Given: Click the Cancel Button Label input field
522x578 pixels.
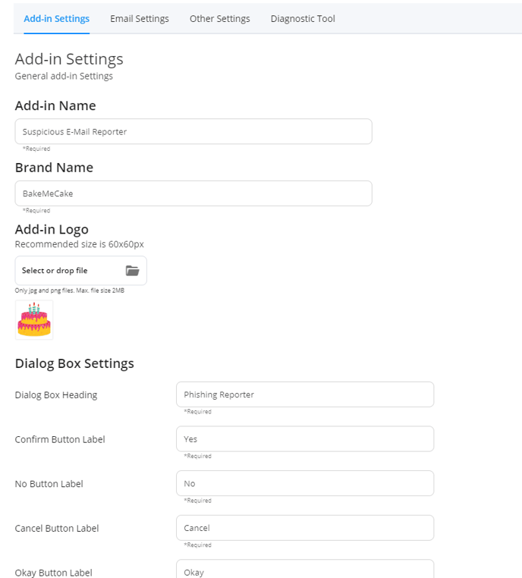Looking at the screenshot, I should 305,528.
